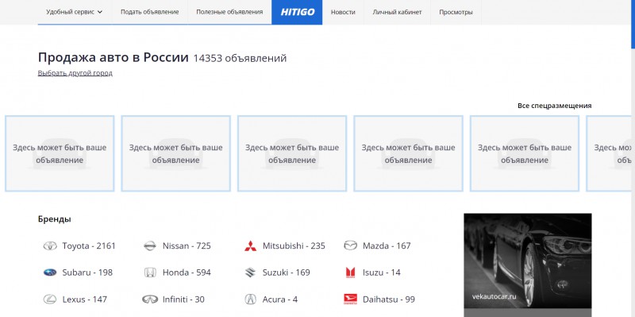Open the Isuzu - 14 listings link

(x=382, y=273)
